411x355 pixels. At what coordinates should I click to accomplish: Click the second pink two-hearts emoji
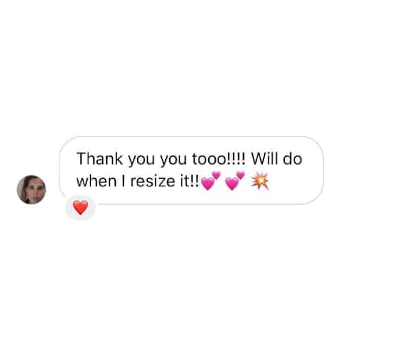tap(235, 181)
